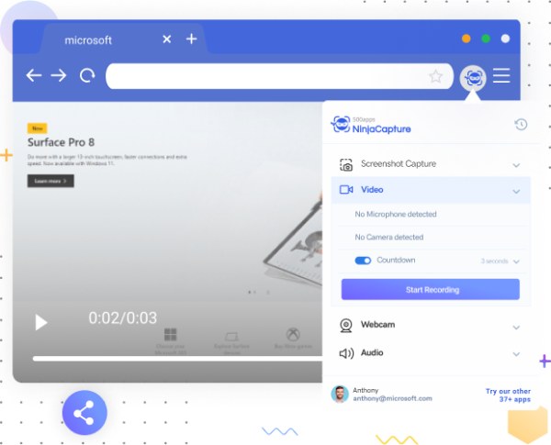Open the browser hamburger menu
The width and height of the screenshot is (551, 445).
(x=501, y=75)
